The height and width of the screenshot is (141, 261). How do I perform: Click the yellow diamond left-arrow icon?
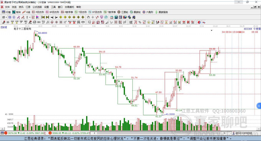(61, 17)
